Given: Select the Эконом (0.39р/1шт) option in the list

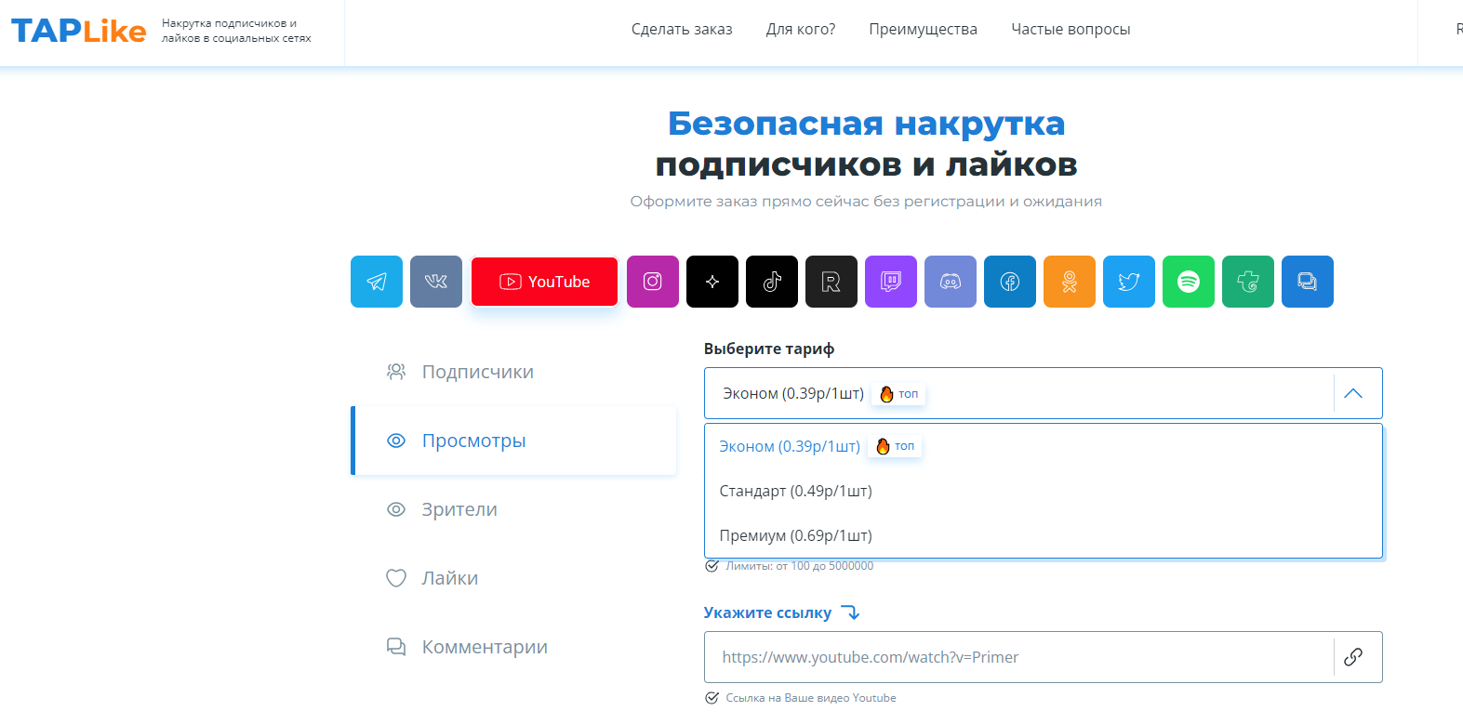Looking at the screenshot, I should point(1044,446).
